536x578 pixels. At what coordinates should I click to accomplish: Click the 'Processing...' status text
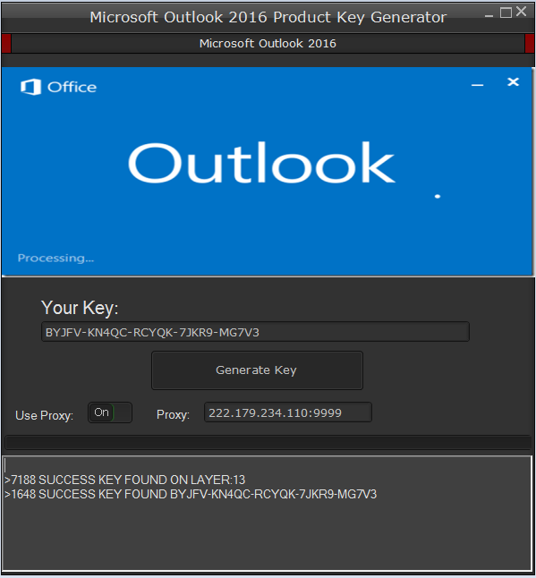(55, 258)
